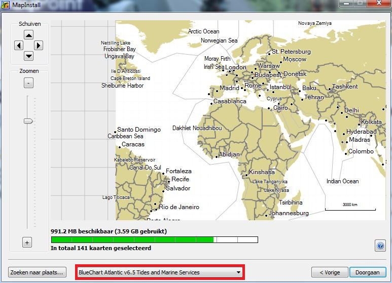Click Dakhlet Nouadhibou on the map
Viewport: 392px width, 283px height.
[x=197, y=128]
